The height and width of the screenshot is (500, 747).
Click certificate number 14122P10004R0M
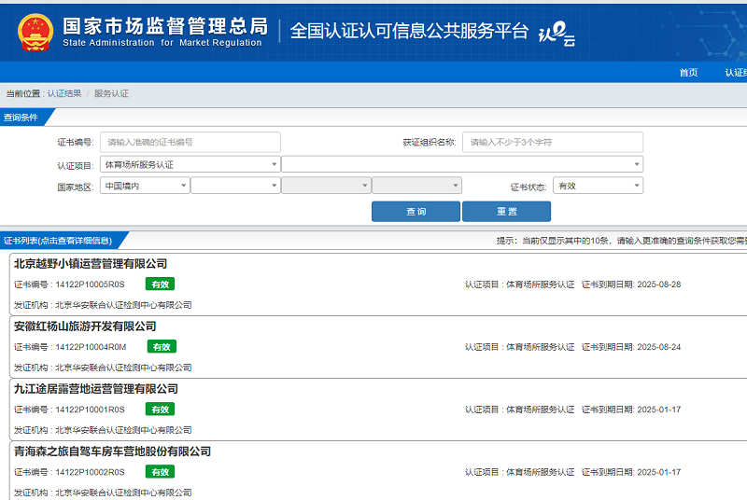91,347
